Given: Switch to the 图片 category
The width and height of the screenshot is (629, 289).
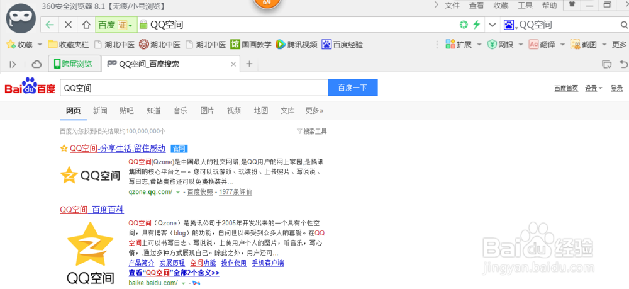Looking at the screenshot, I should 207,110.
